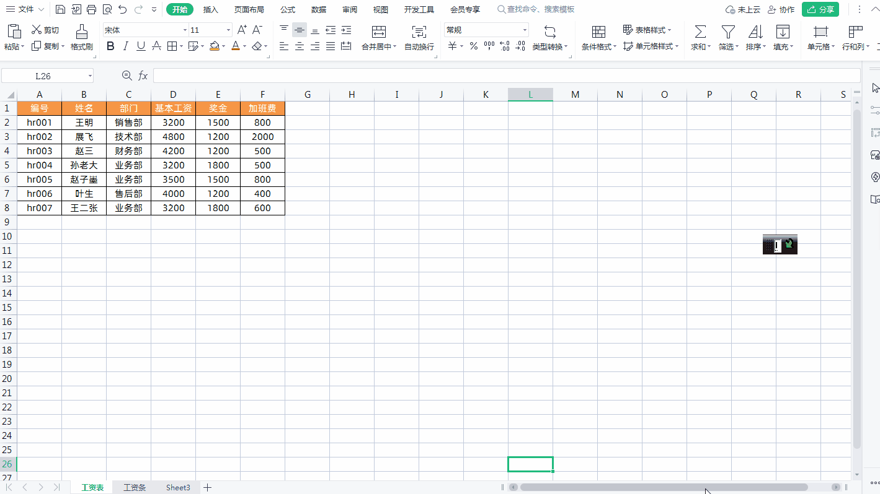Viewport: 880px width, 494px height.
Task: Click the search commands field (查找命令)
Action: [536, 9]
